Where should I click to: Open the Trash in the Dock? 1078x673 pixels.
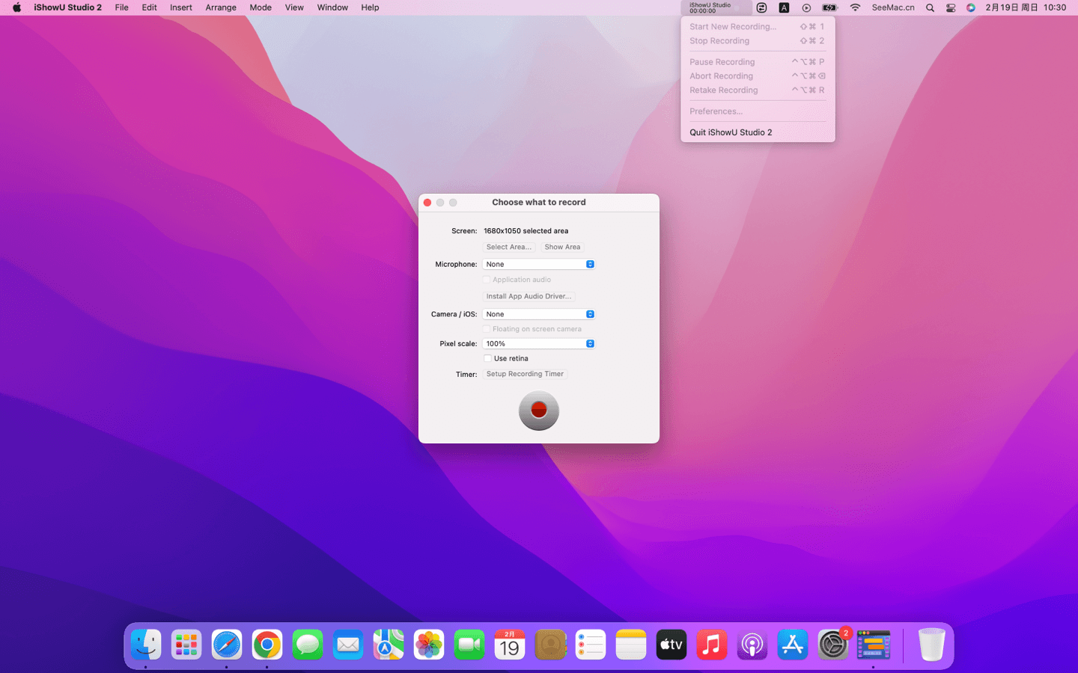(931, 645)
